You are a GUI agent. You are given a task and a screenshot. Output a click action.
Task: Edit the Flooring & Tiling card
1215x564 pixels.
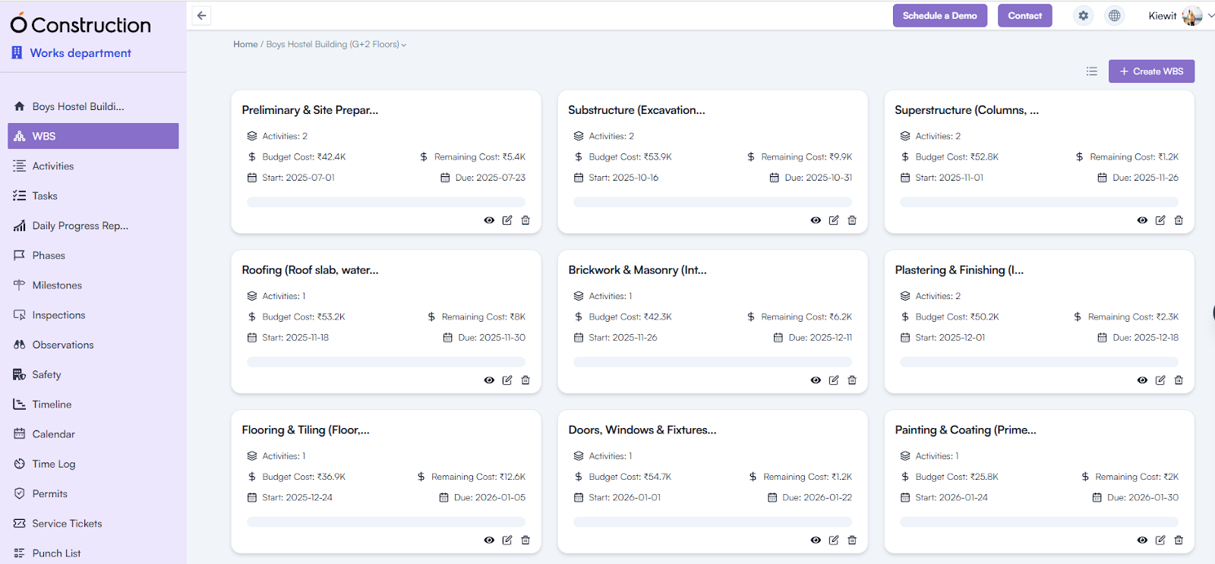[x=507, y=540]
